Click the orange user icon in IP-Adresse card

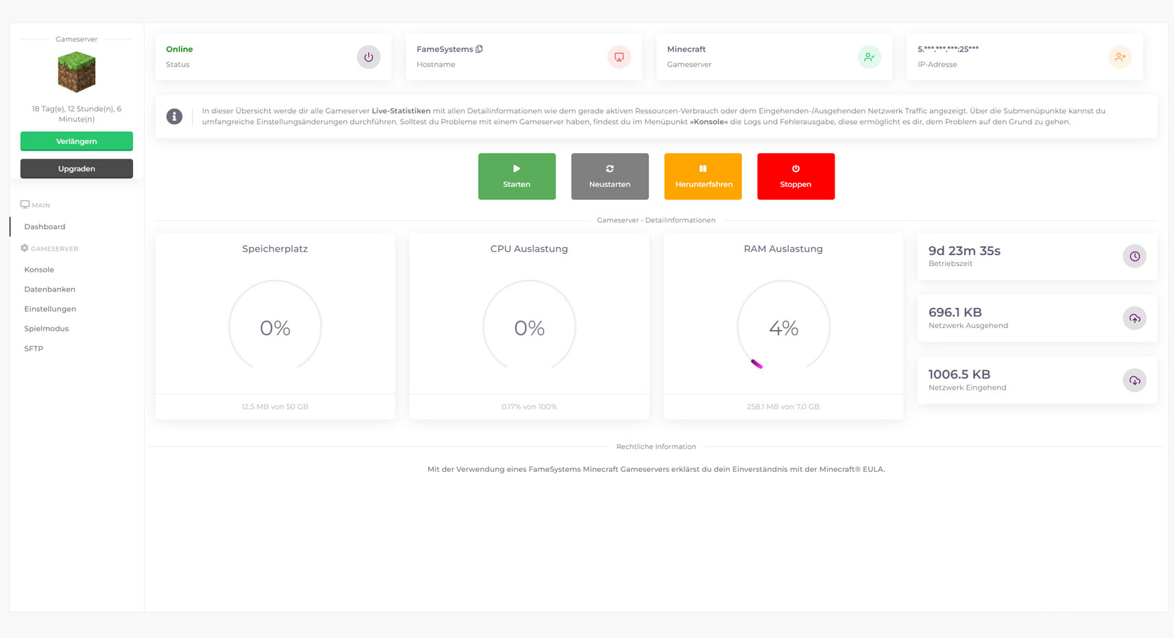coord(1119,57)
